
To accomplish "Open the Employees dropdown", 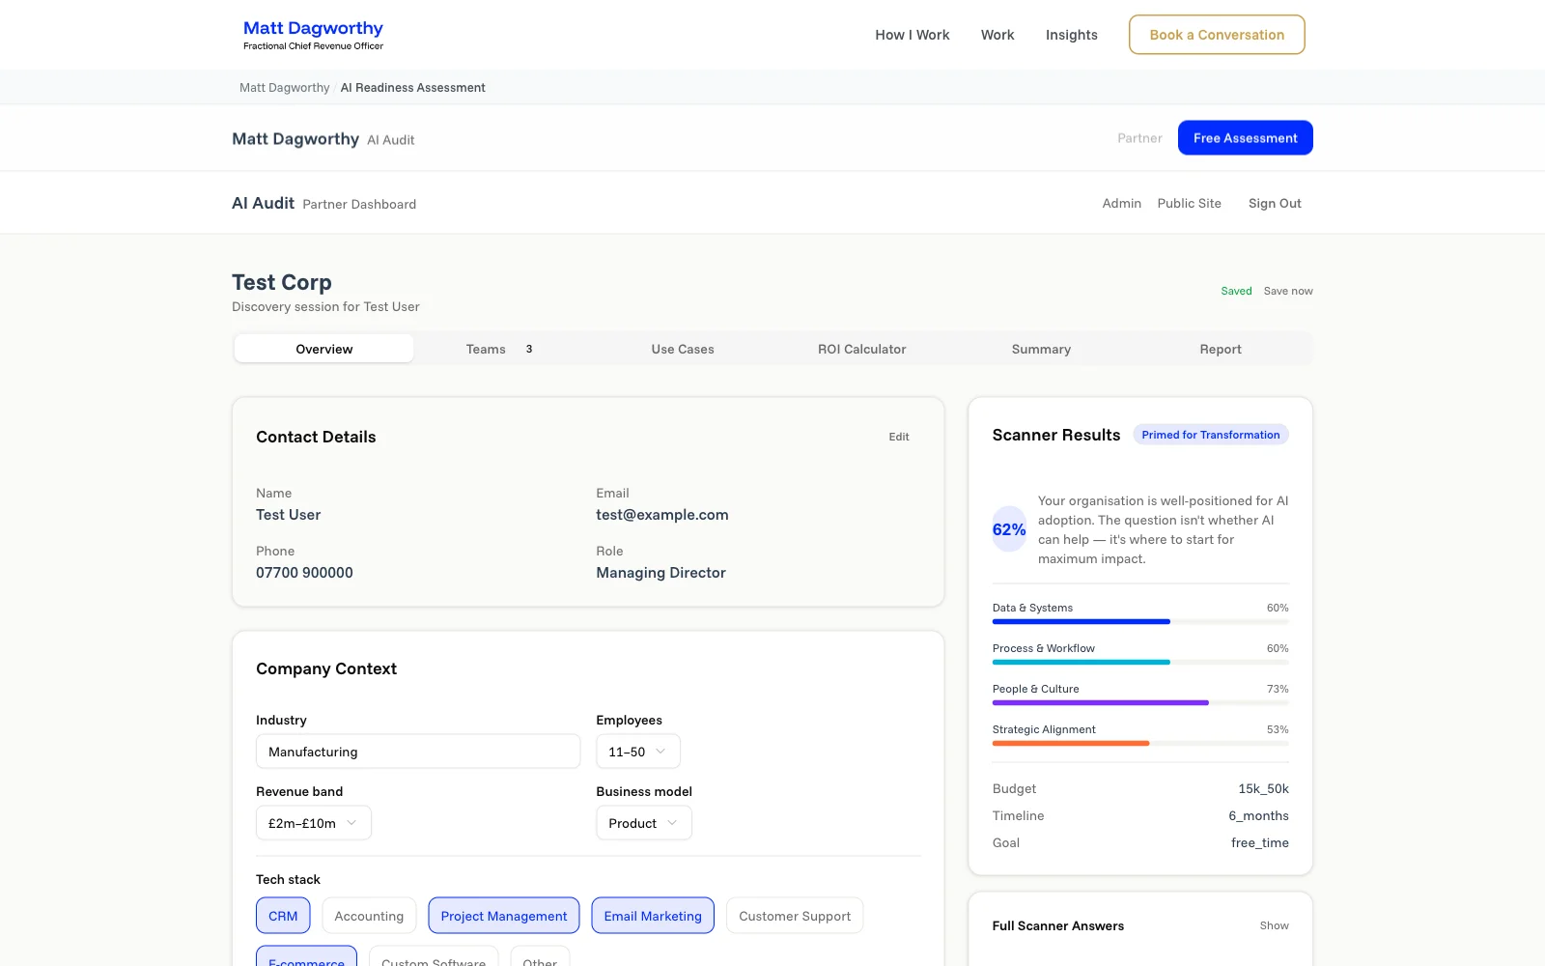I will pyautogui.click(x=637, y=751).
